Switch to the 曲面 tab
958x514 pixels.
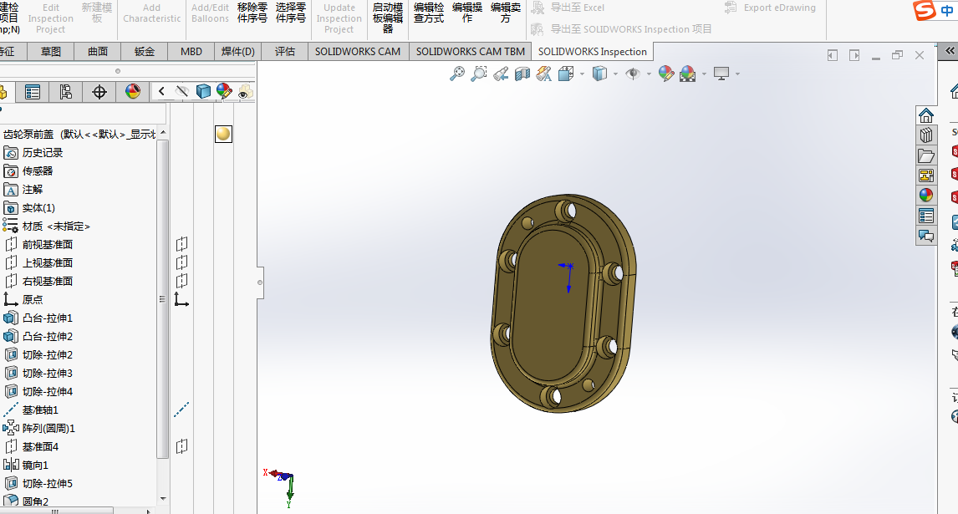click(98, 51)
